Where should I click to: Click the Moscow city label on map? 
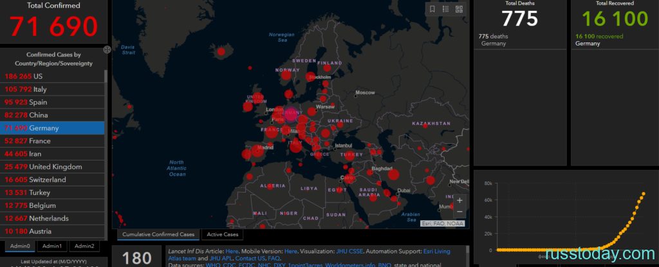(x=365, y=92)
